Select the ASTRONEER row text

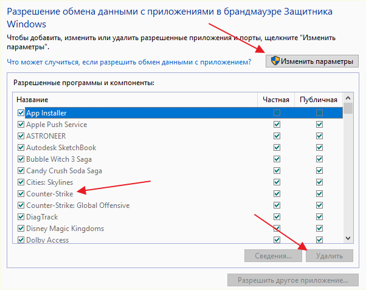(46, 136)
